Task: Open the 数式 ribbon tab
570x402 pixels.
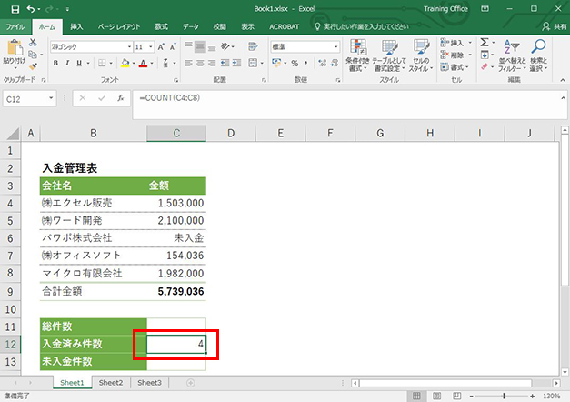Action: [x=161, y=27]
